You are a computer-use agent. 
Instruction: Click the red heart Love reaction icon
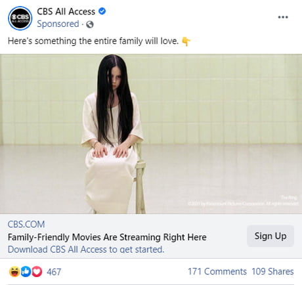click(37, 272)
